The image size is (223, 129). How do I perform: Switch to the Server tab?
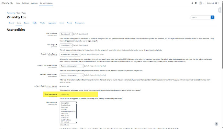click(x=61, y=23)
